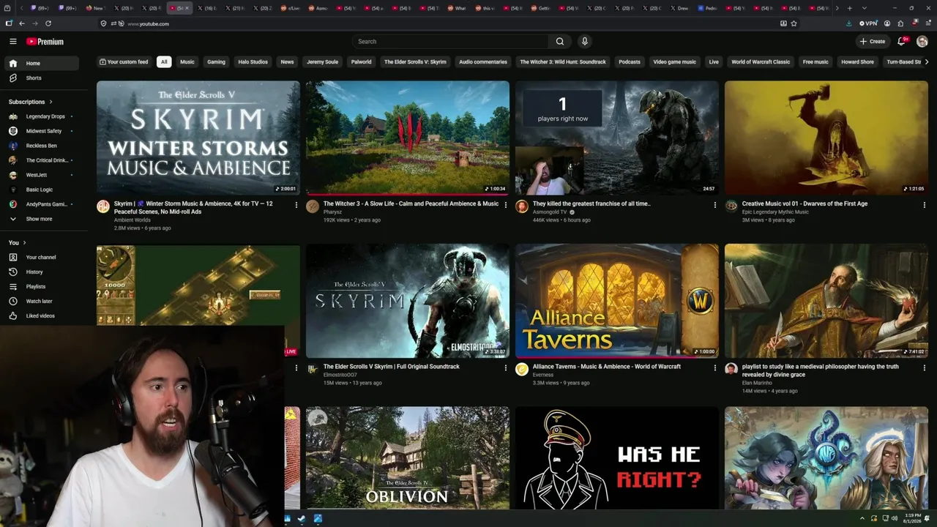The height and width of the screenshot is (527, 937).
Task: Select the All filter chip
Action: [x=164, y=62]
